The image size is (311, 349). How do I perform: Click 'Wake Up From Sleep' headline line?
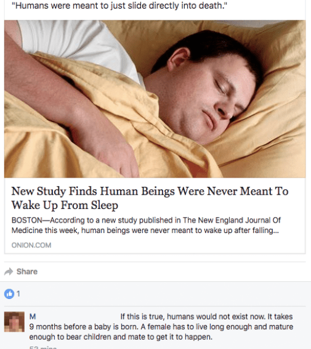click(x=65, y=205)
